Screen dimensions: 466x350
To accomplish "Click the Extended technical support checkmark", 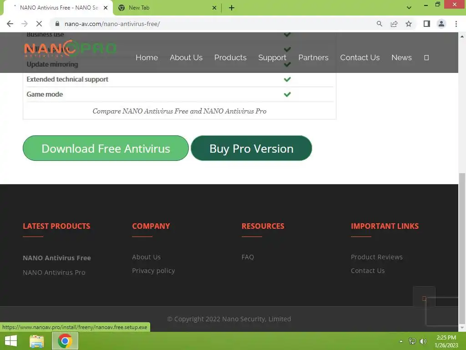I will (x=287, y=79).
